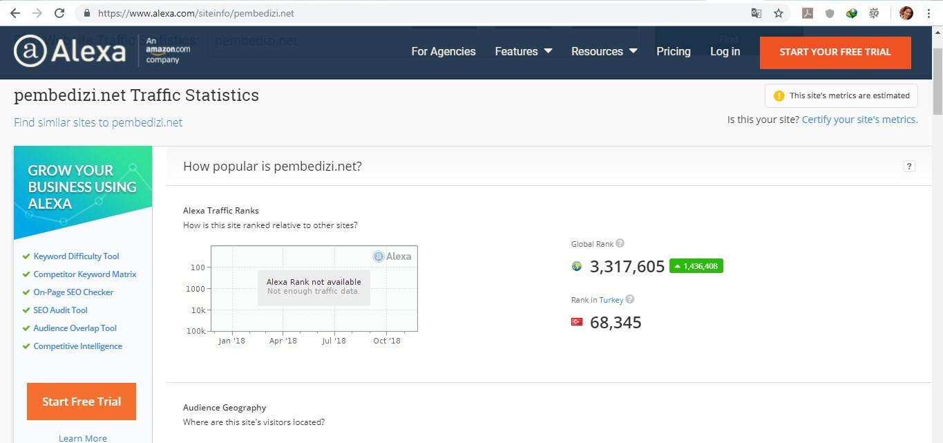Click the Turkey rank value 68,345

pyautogui.click(x=616, y=322)
